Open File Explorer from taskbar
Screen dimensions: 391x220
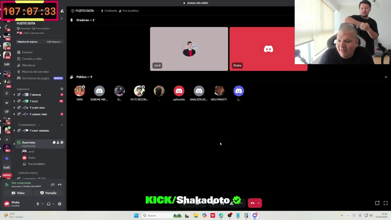(195, 215)
